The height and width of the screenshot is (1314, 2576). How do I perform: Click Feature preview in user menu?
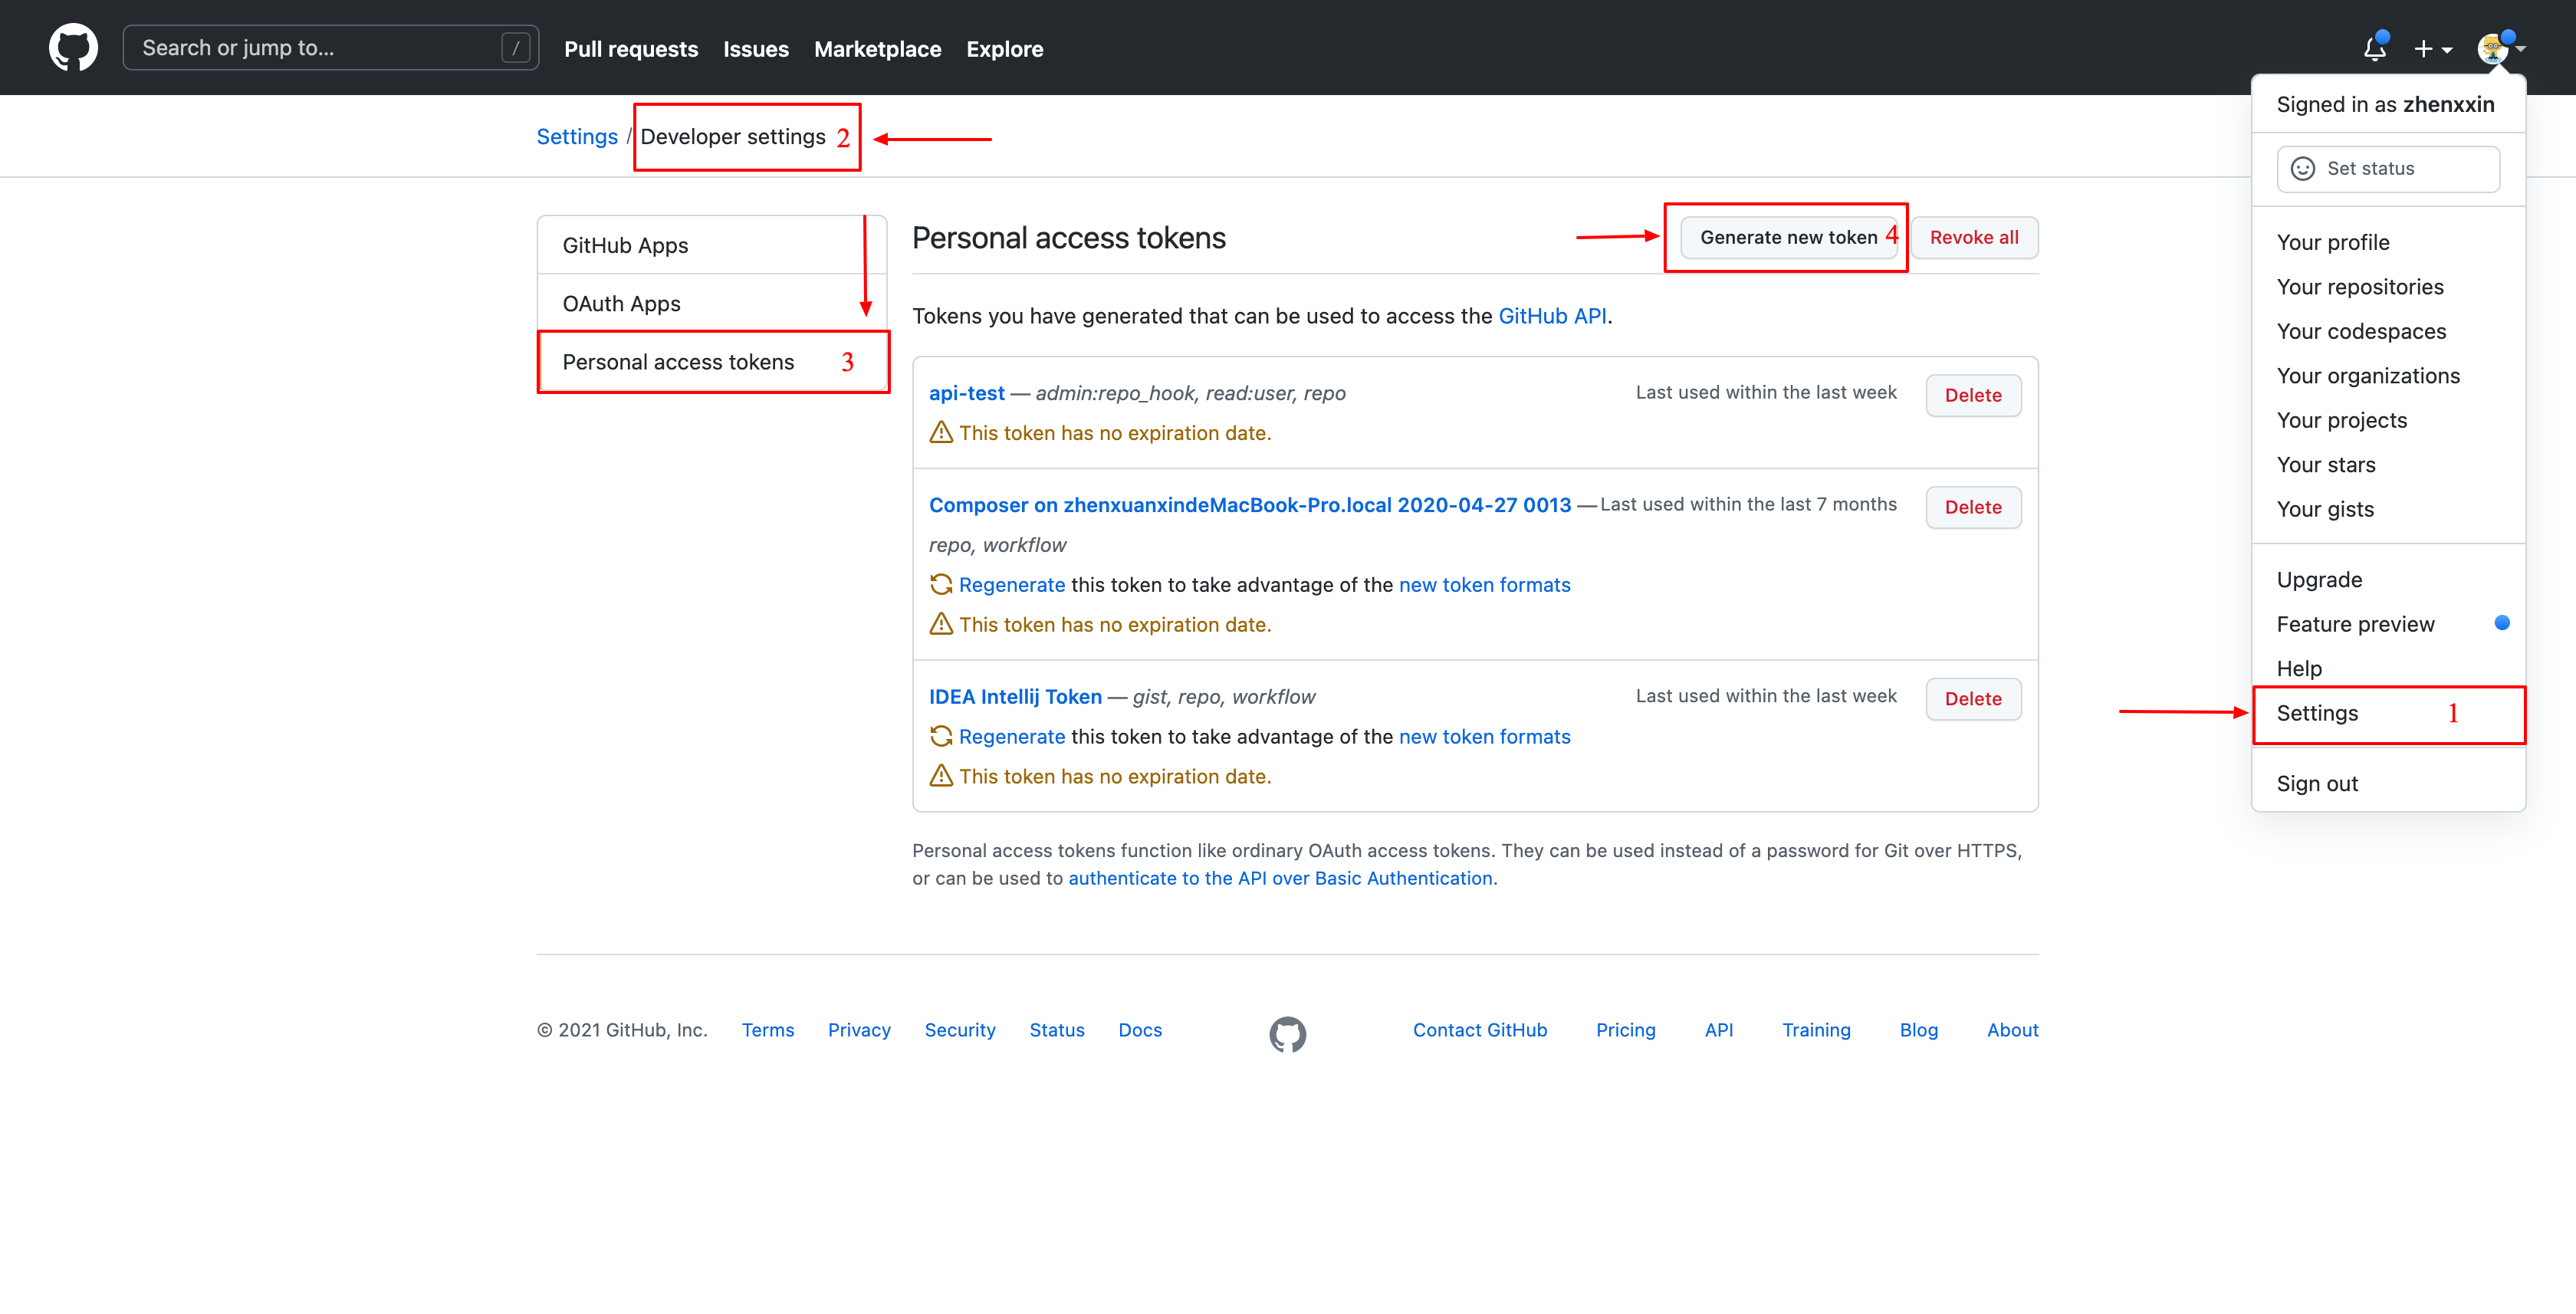click(2355, 624)
